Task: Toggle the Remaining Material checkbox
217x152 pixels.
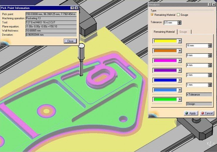Action: [152, 15]
